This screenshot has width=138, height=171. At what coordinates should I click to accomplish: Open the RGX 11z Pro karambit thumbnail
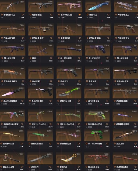pos(40,116)
